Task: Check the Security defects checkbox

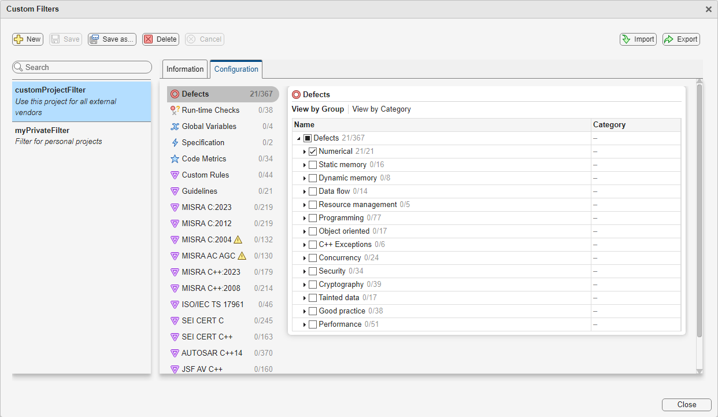Action: click(x=312, y=271)
